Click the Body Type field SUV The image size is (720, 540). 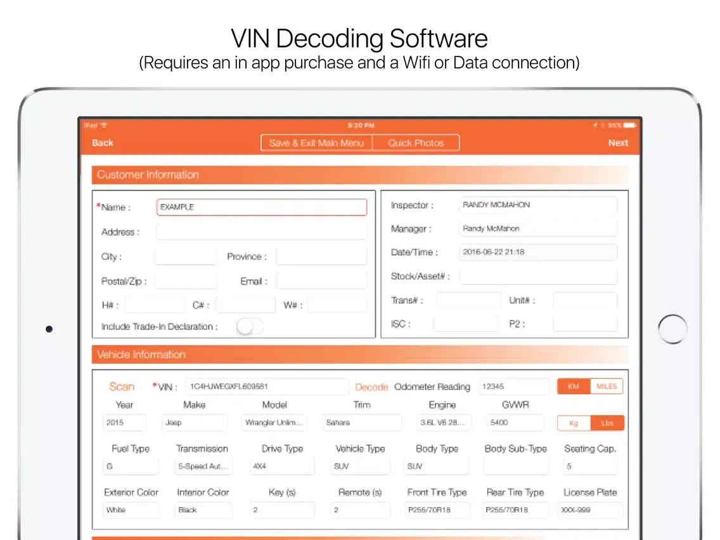click(x=437, y=466)
